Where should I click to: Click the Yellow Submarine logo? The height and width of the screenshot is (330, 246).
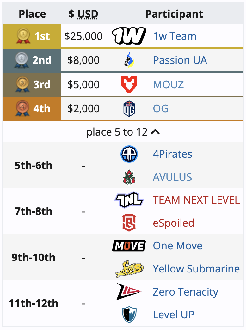point(129,269)
